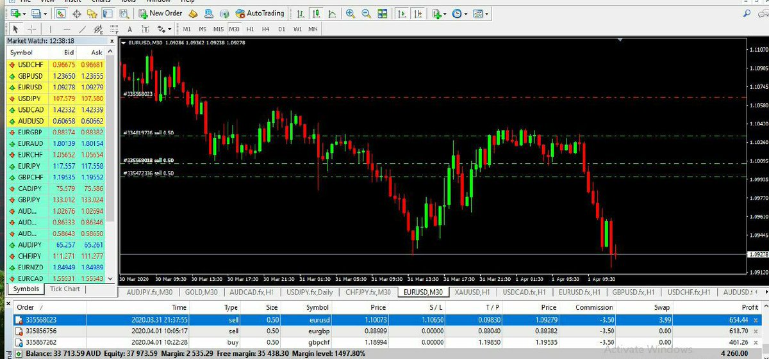The width and height of the screenshot is (769, 359).
Task: Zoom out on the chart
Action: click(366, 13)
